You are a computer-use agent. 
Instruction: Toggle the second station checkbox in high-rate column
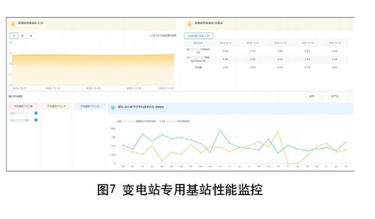pos(36,120)
